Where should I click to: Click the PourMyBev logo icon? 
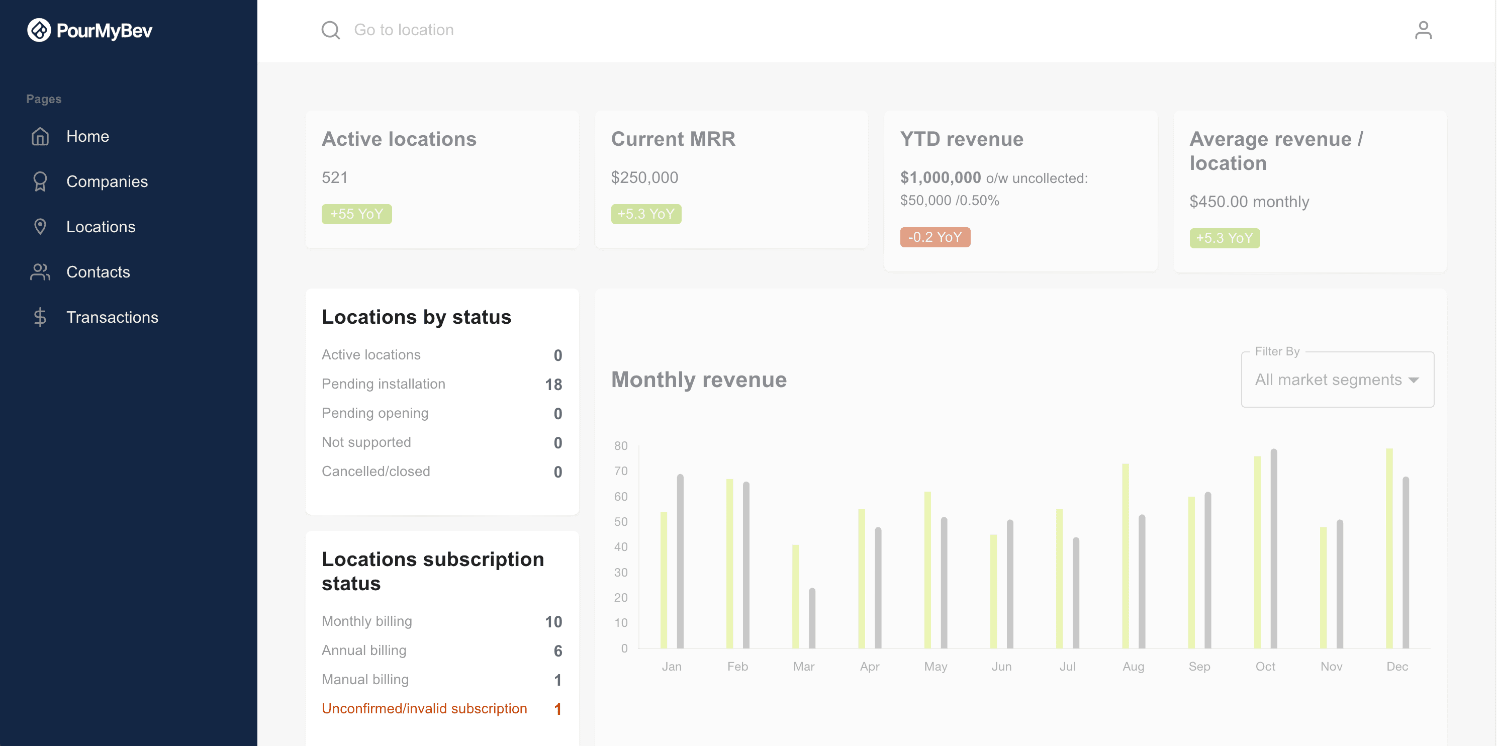(x=39, y=30)
